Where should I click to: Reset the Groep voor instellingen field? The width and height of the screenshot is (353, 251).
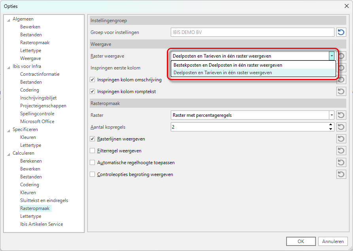[341, 32]
